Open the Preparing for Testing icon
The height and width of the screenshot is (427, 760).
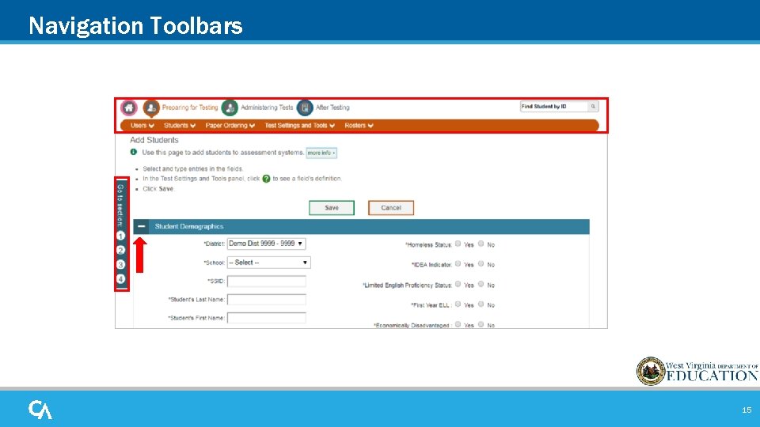pos(151,108)
